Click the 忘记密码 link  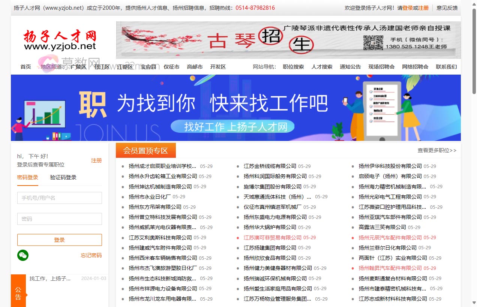[x=91, y=255]
